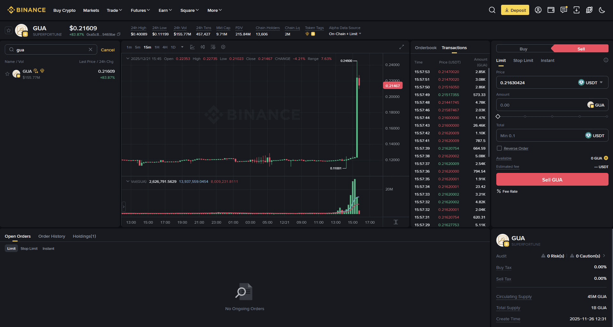Open the More menu
This screenshot has width=613, height=327.
pos(214,10)
